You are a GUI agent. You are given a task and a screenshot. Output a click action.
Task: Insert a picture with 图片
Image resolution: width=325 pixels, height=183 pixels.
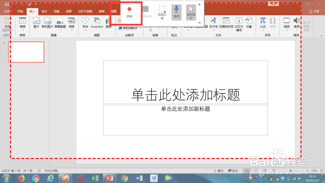tap(36, 23)
